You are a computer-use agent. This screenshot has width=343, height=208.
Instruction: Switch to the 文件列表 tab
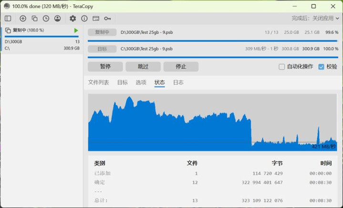click(x=98, y=83)
